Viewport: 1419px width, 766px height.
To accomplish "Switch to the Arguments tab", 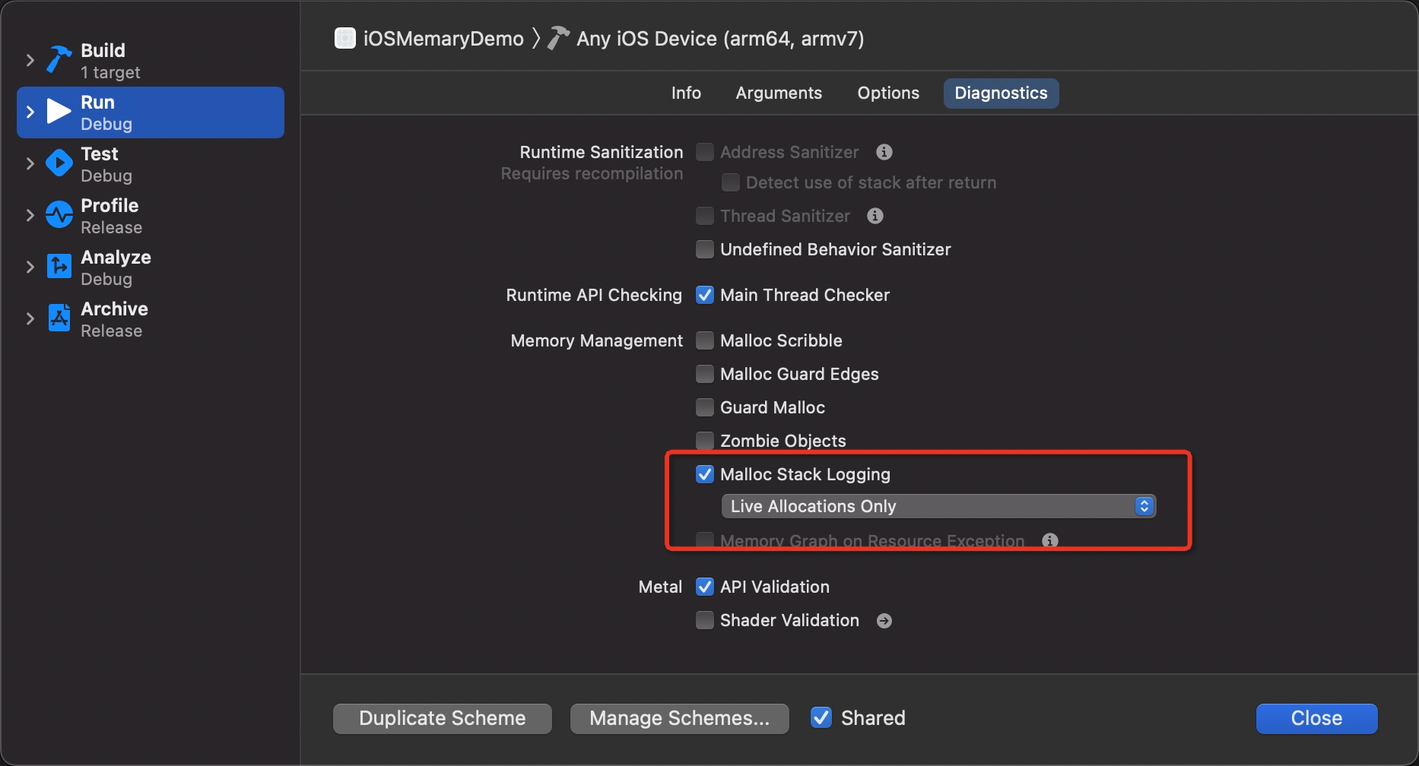I will pos(779,93).
